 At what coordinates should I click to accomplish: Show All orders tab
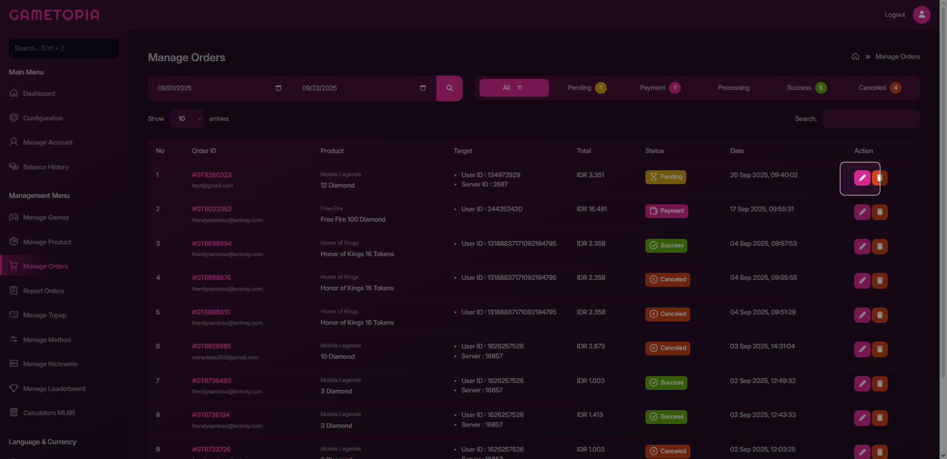514,88
